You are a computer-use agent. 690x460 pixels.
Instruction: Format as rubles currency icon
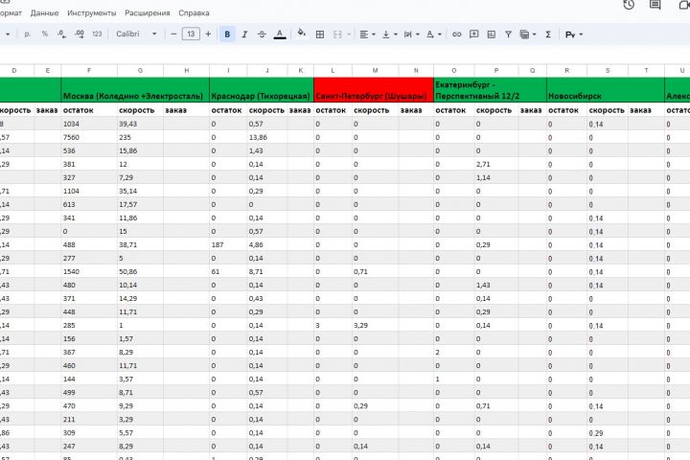[x=27, y=34]
